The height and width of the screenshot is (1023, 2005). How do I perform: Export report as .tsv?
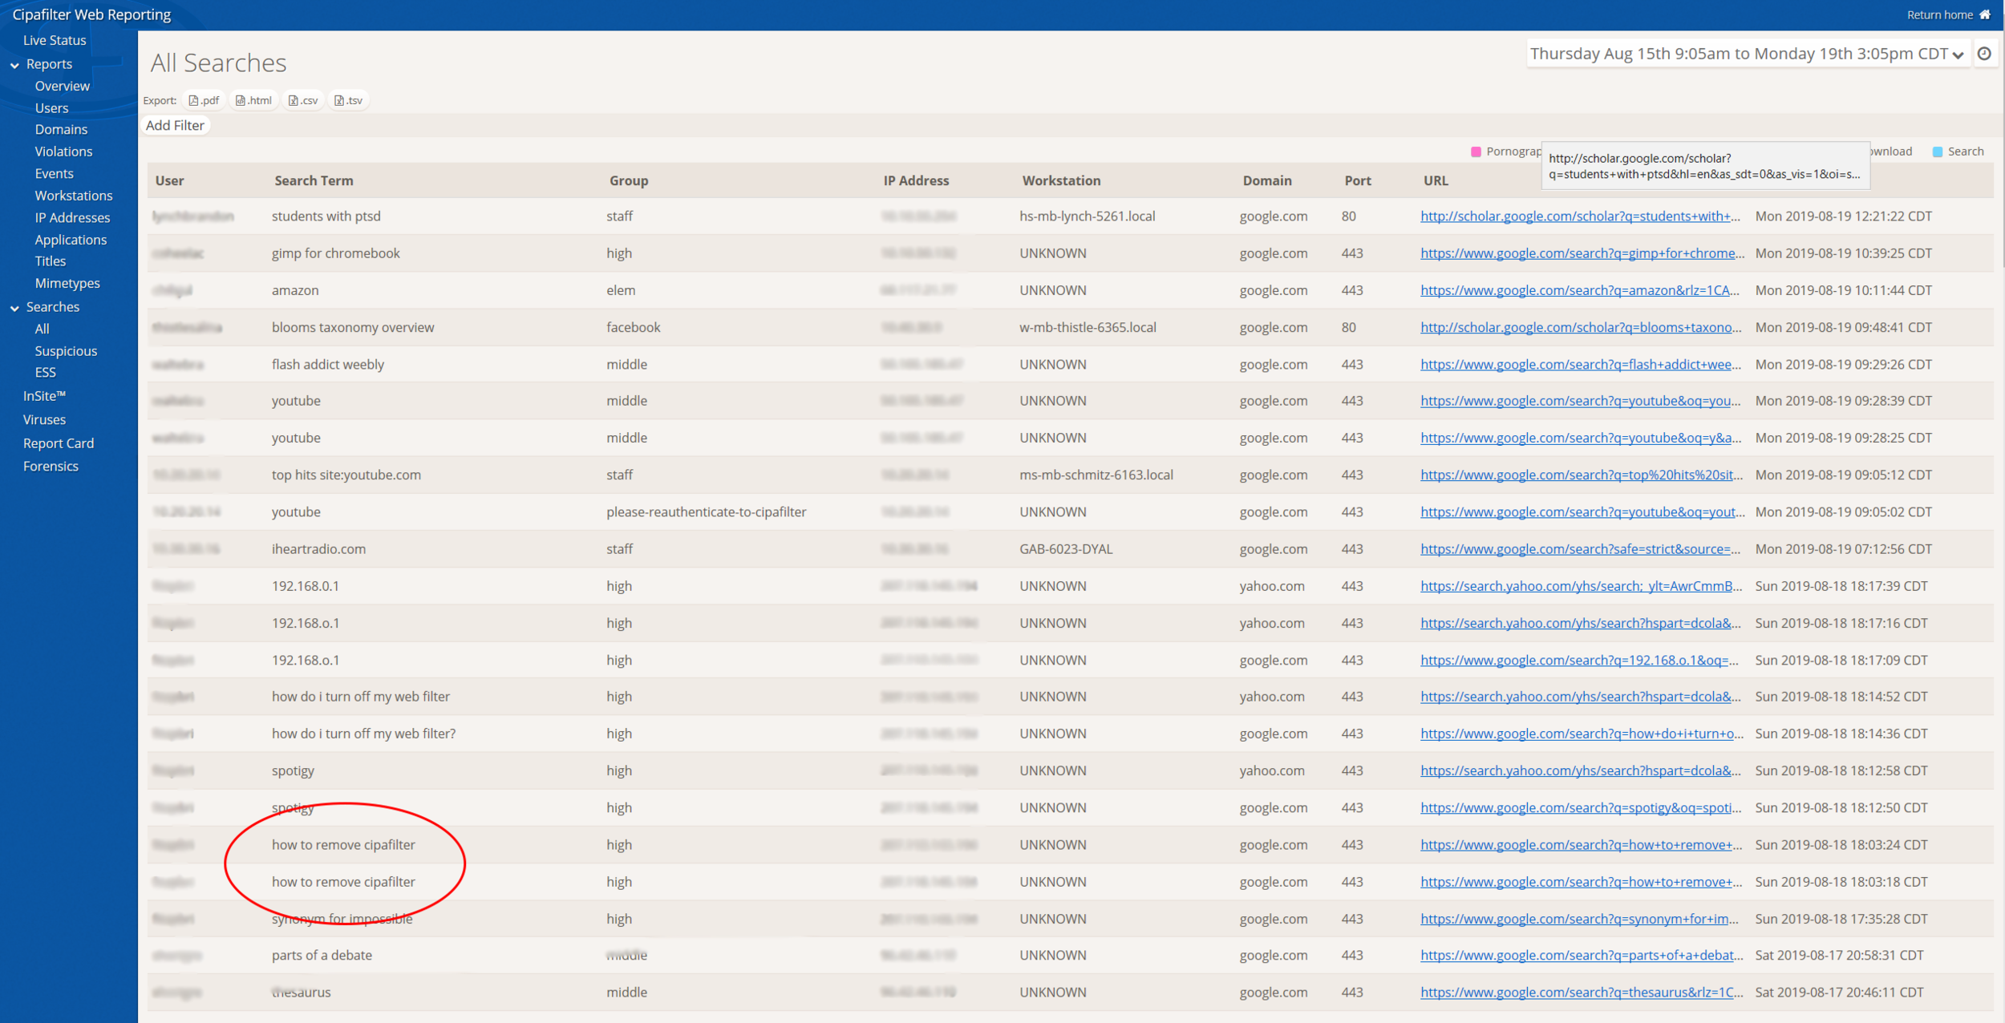pos(349,100)
